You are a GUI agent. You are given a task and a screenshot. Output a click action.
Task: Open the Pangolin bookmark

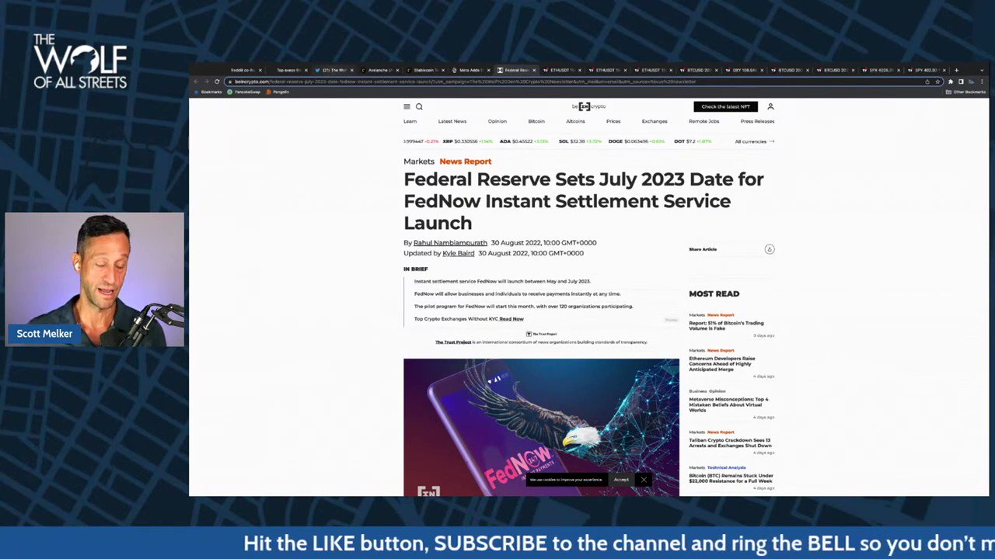(x=278, y=92)
